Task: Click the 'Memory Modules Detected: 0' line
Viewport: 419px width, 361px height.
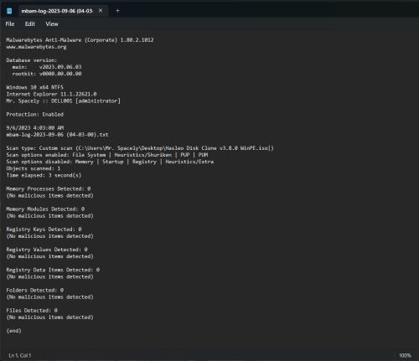Action: (x=45, y=209)
